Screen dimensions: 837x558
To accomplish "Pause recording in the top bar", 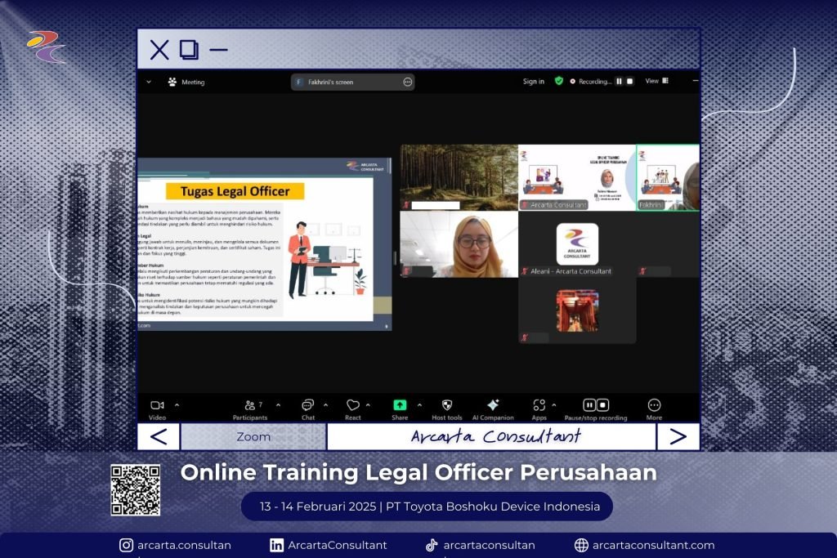I will point(619,81).
